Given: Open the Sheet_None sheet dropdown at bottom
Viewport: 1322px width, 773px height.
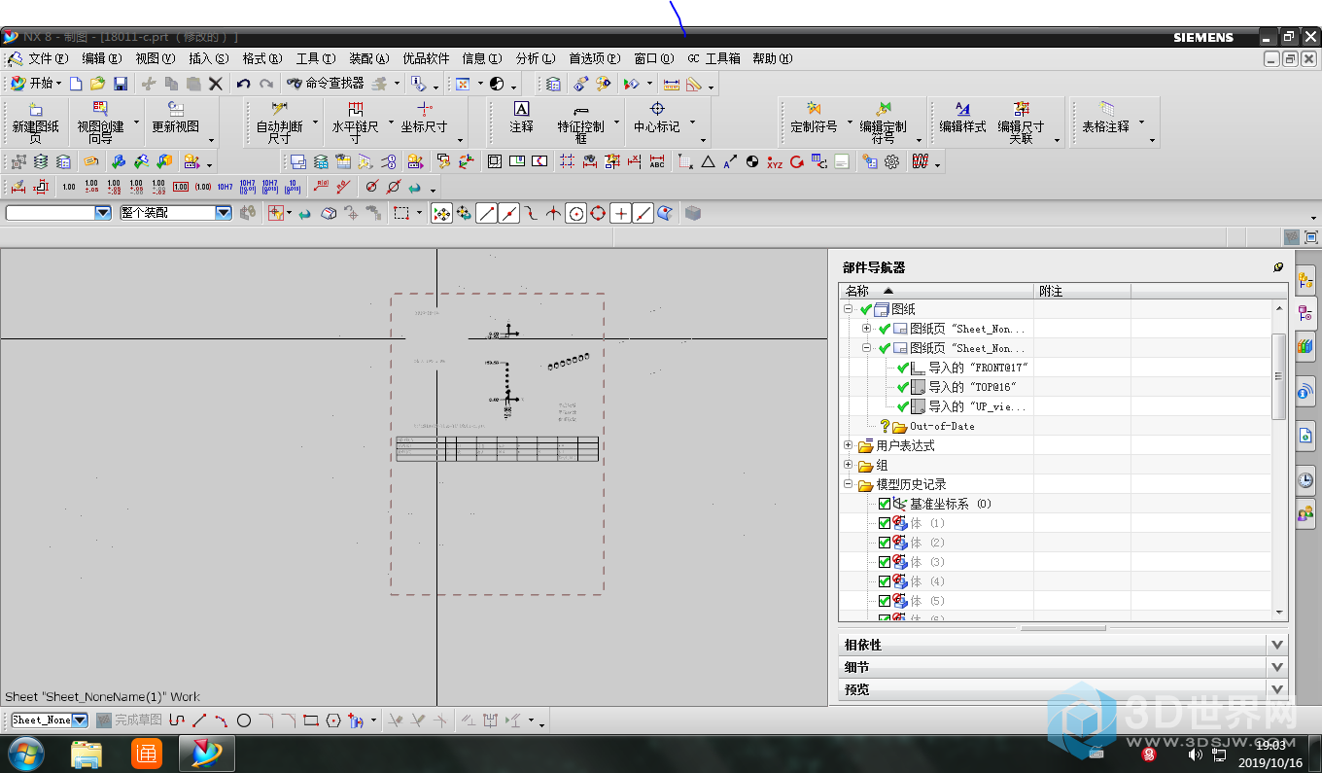Looking at the screenshot, I should [80, 720].
